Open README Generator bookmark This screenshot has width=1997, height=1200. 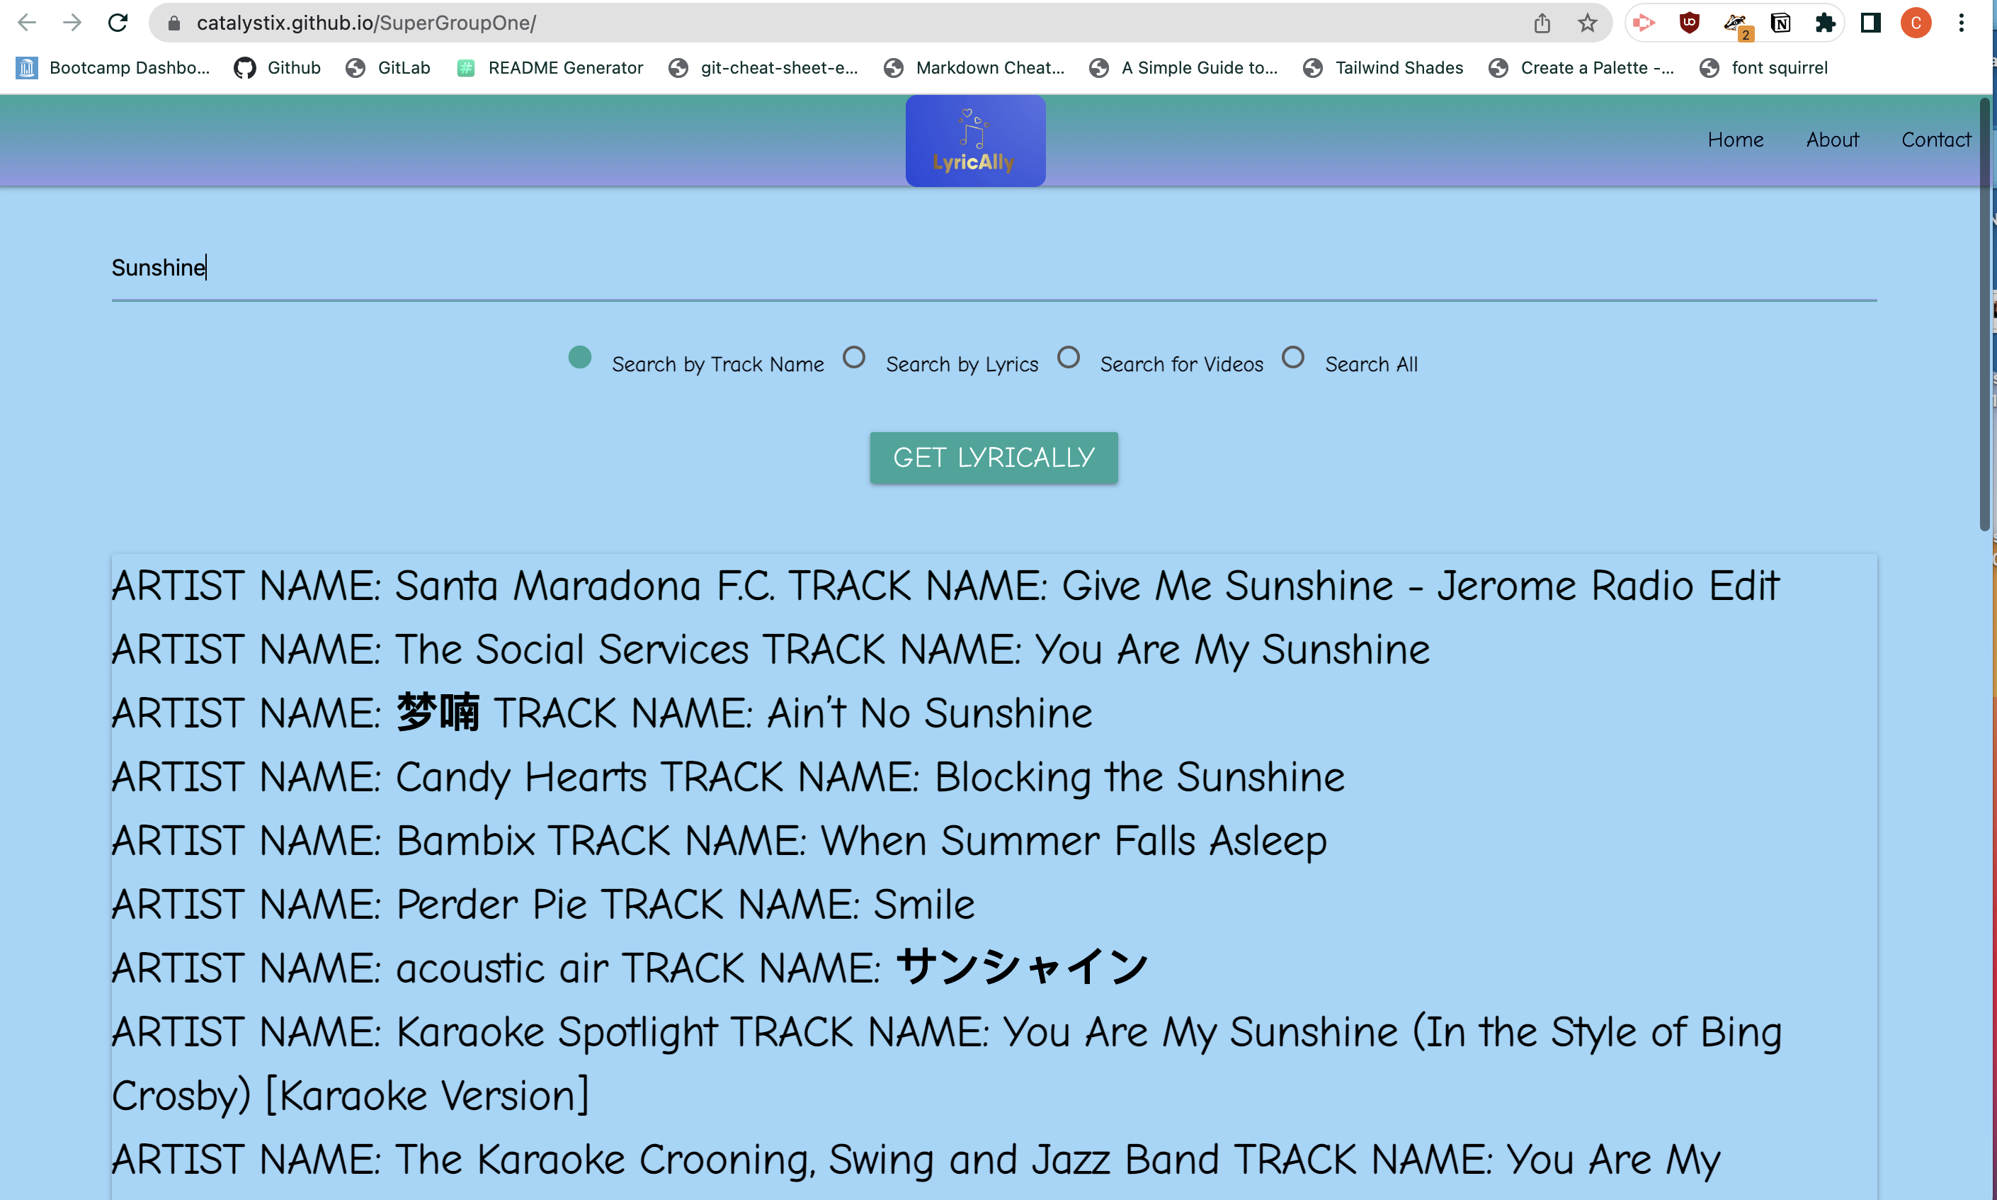[x=550, y=68]
